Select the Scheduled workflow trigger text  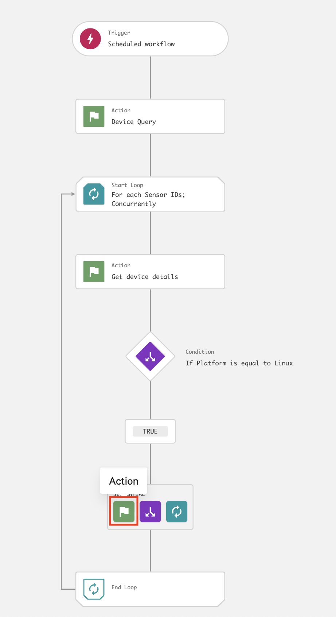pyautogui.click(x=141, y=44)
